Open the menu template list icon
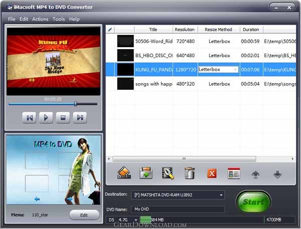 click(234, 173)
